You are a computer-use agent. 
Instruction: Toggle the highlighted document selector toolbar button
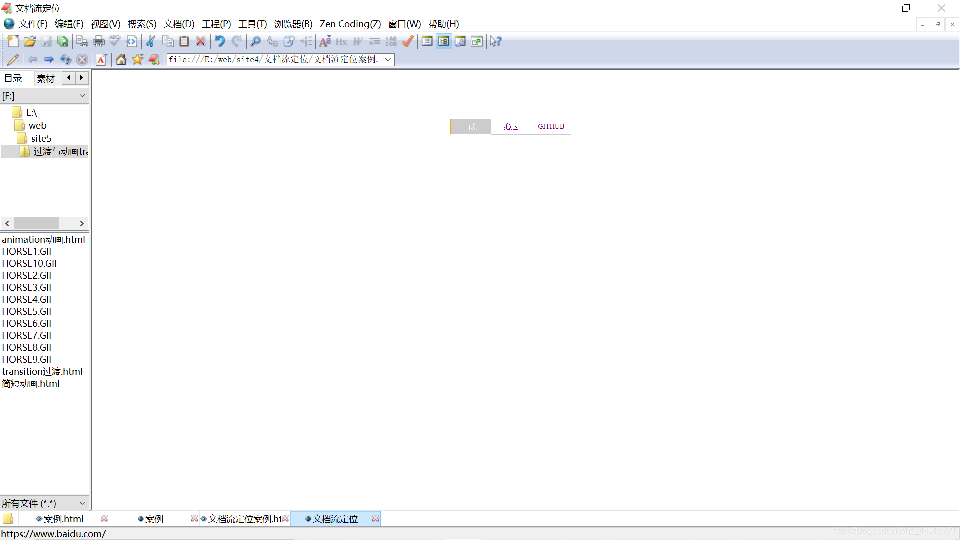444,42
